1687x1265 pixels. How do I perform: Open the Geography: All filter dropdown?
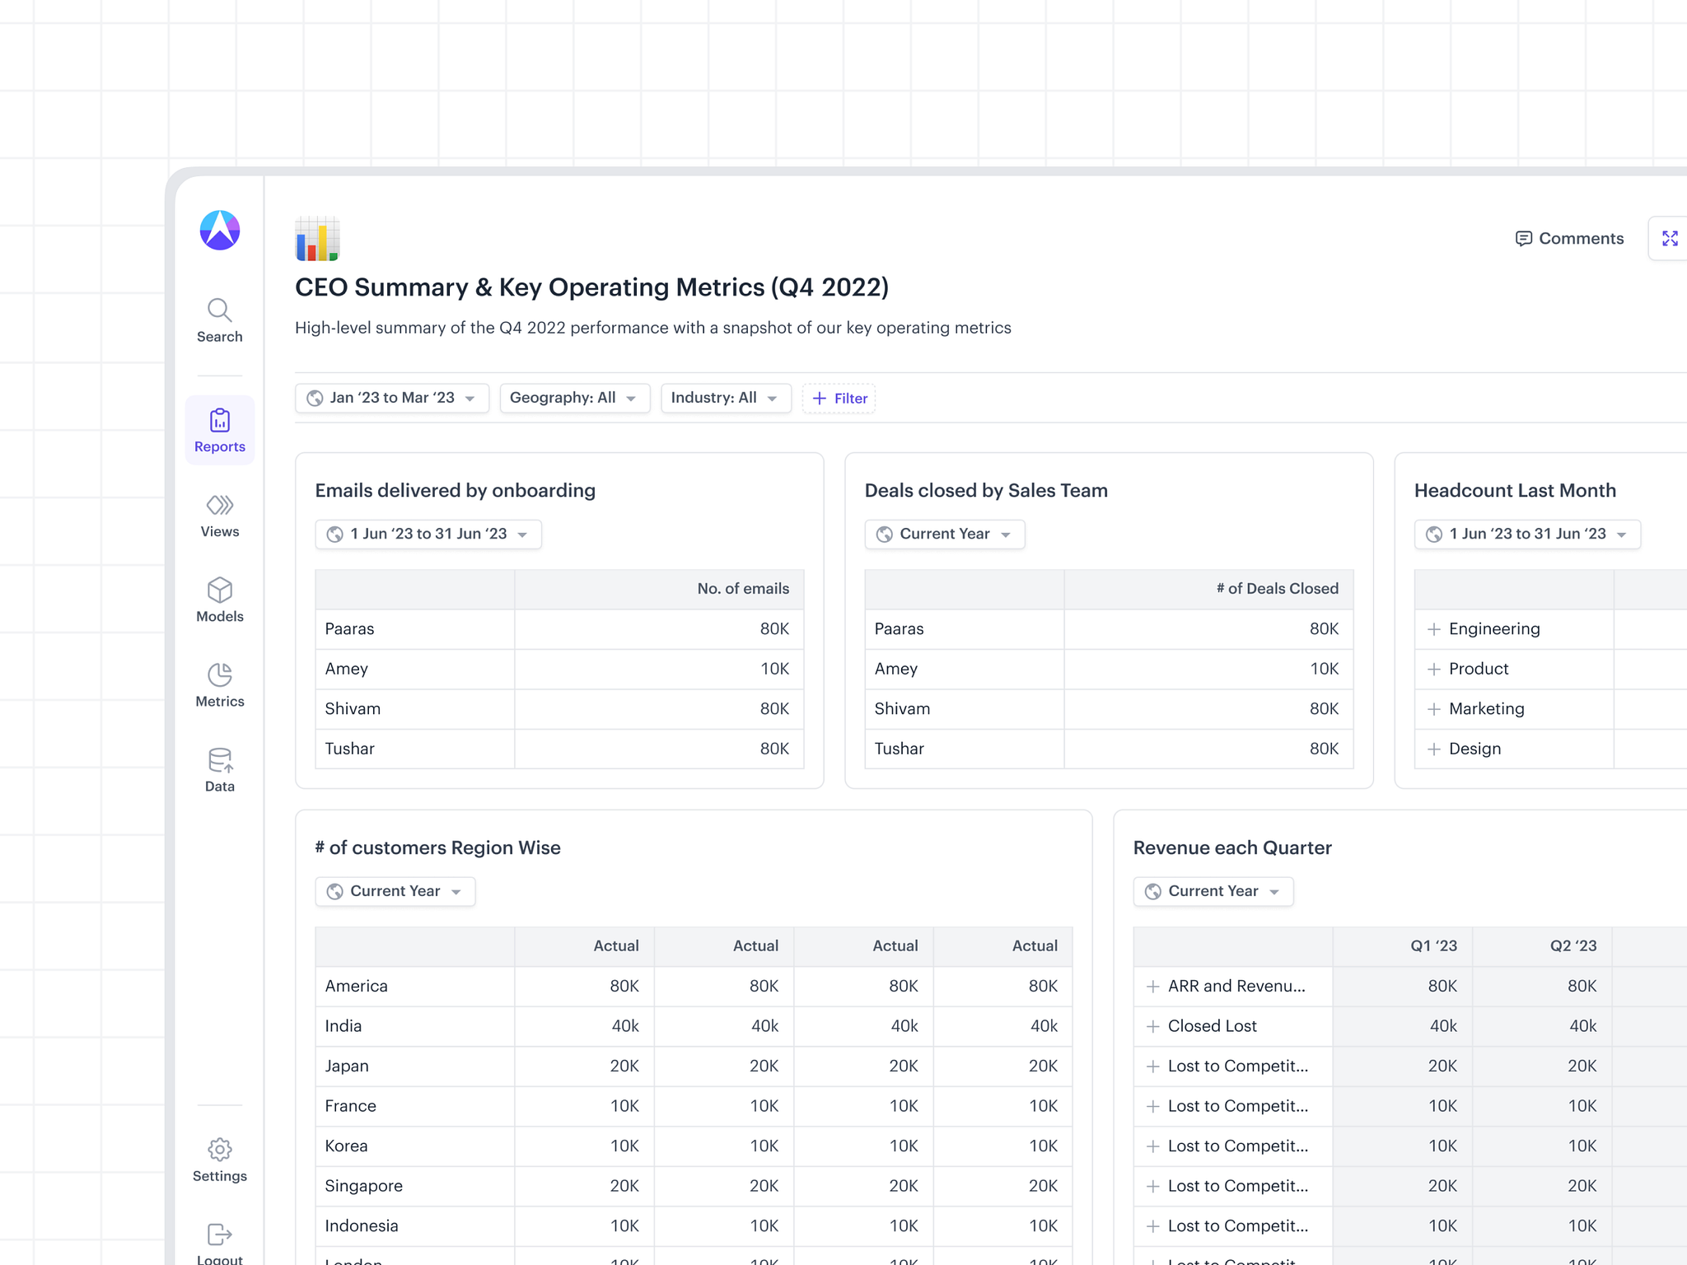coord(574,398)
